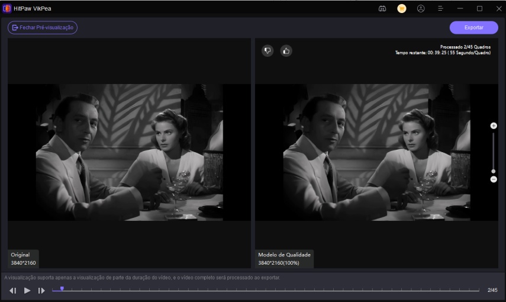Click the Processado 2/45 Quadros text
Screen dimensions: 506x302
coord(465,47)
